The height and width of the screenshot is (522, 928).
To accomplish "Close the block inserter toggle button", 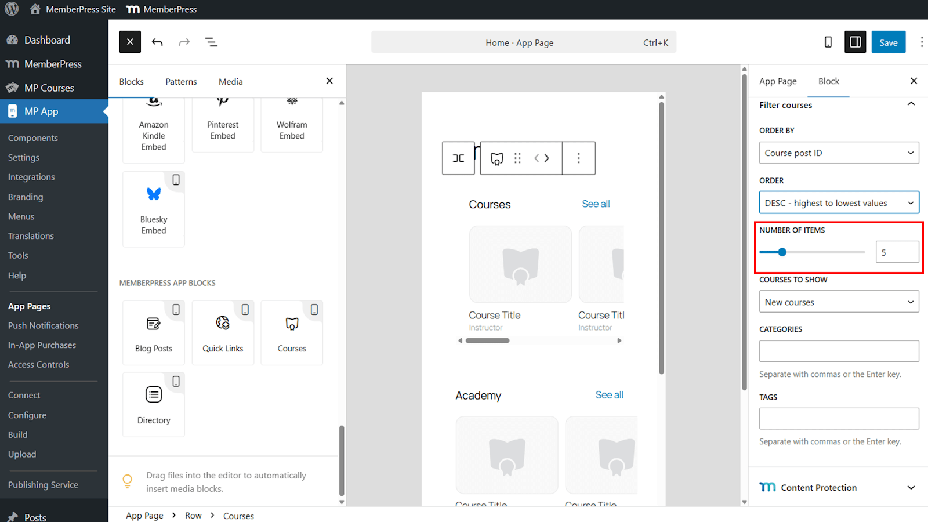I will pyautogui.click(x=130, y=42).
